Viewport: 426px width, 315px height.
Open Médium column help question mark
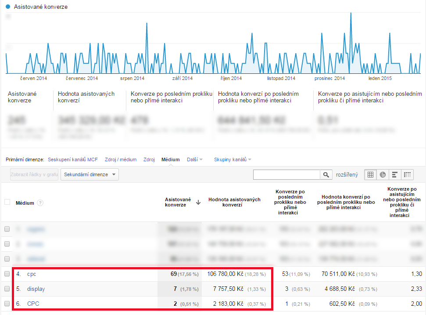point(40,203)
